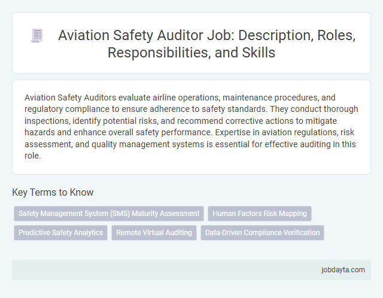Screen dimensions: 383x298
Task: Select the Human Factors Risk Mapping tag
Action: (260, 214)
